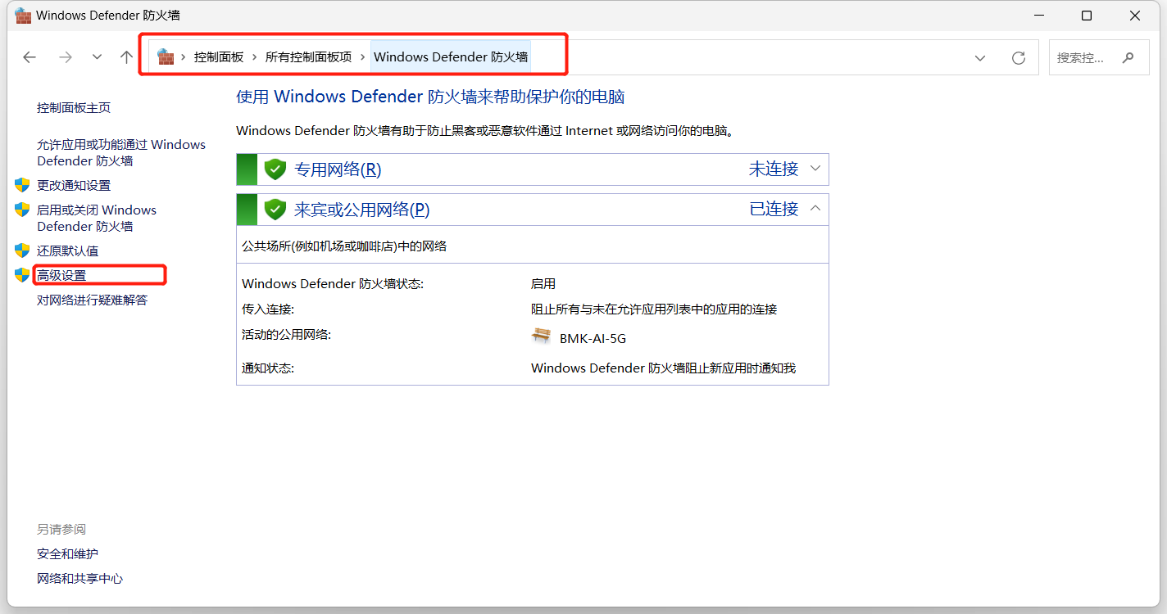Image resolution: width=1167 pixels, height=614 pixels.
Task: Open 启用或关闭 Windows Defender 防火墙
Action: [x=97, y=218]
